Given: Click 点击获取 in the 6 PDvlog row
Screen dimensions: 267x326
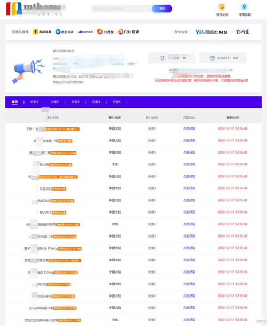Looking at the screenshot, I should click(x=189, y=248).
